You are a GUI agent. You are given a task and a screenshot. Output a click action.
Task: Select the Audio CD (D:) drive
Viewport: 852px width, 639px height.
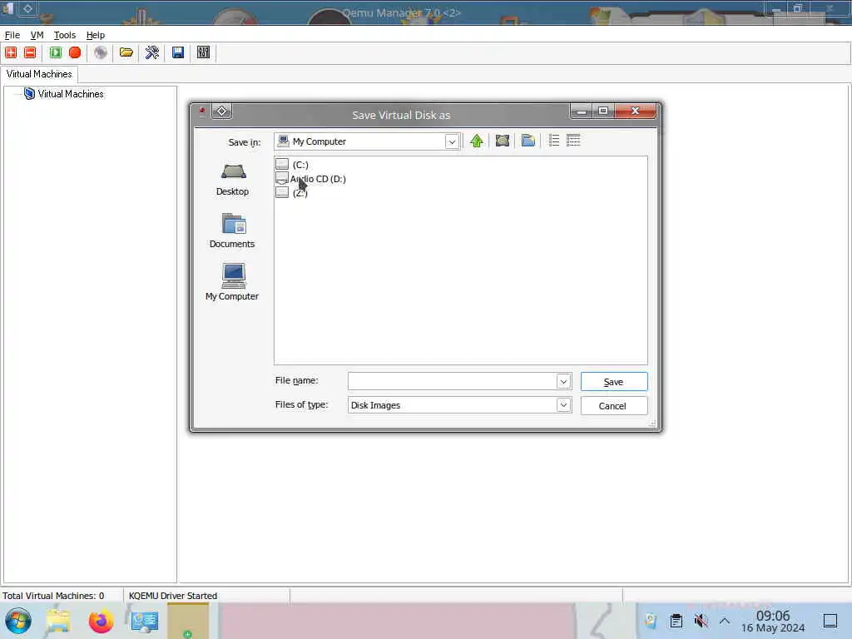pos(311,179)
